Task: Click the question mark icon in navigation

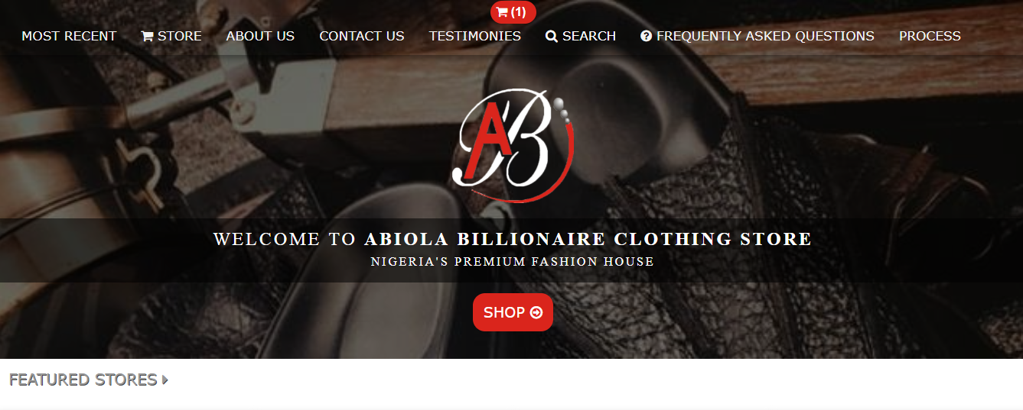Action: click(647, 36)
